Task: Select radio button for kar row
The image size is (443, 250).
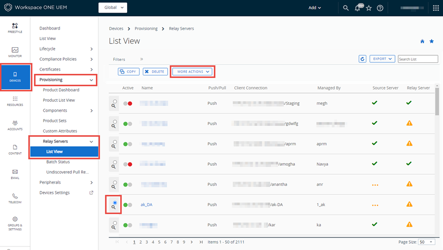Action: point(115,223)
